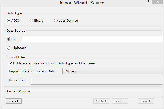Click the Data Type section heading
This screenshot has width=164, height=109.
14,13
